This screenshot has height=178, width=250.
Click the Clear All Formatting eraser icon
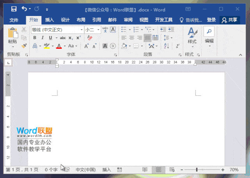point(90,38)
